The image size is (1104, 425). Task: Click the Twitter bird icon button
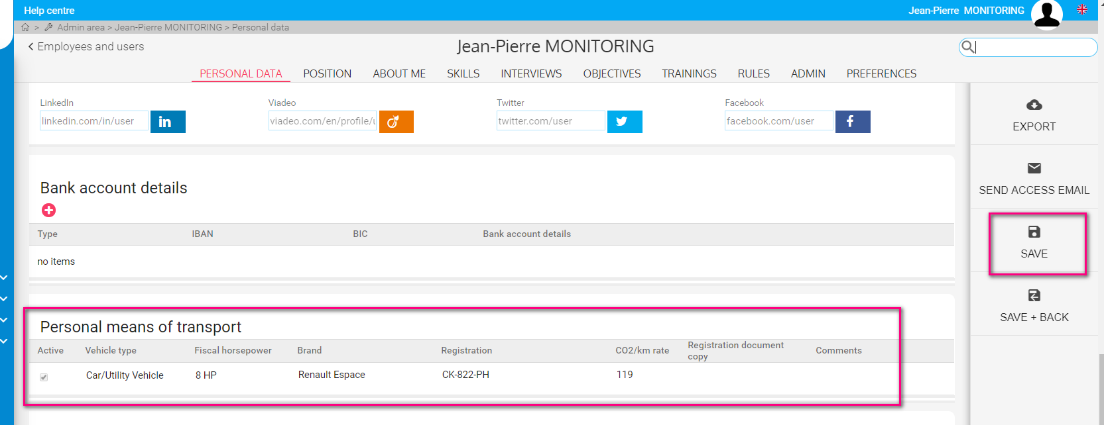point(625,122)
